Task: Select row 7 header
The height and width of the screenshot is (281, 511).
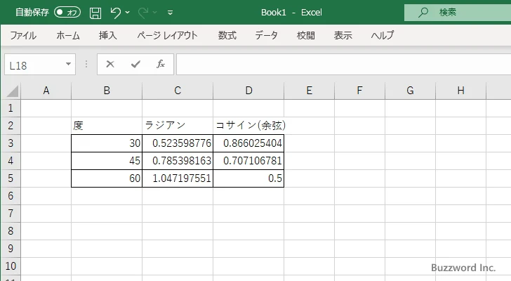Action: coord(11,214)
